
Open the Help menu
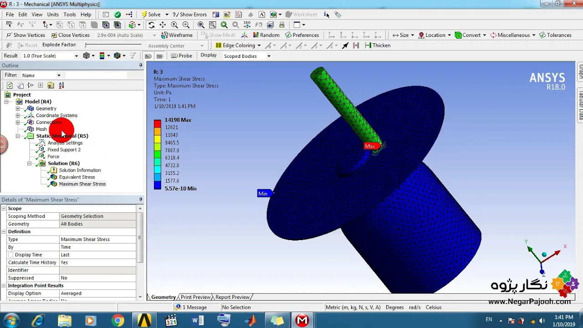pyautogui.click(x=86, y=15)
